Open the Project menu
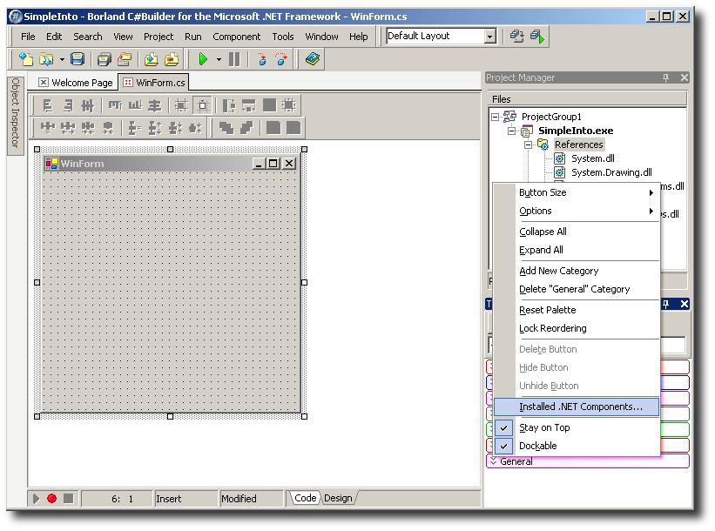This screenshot has width=715, height=531. [159, 37]
